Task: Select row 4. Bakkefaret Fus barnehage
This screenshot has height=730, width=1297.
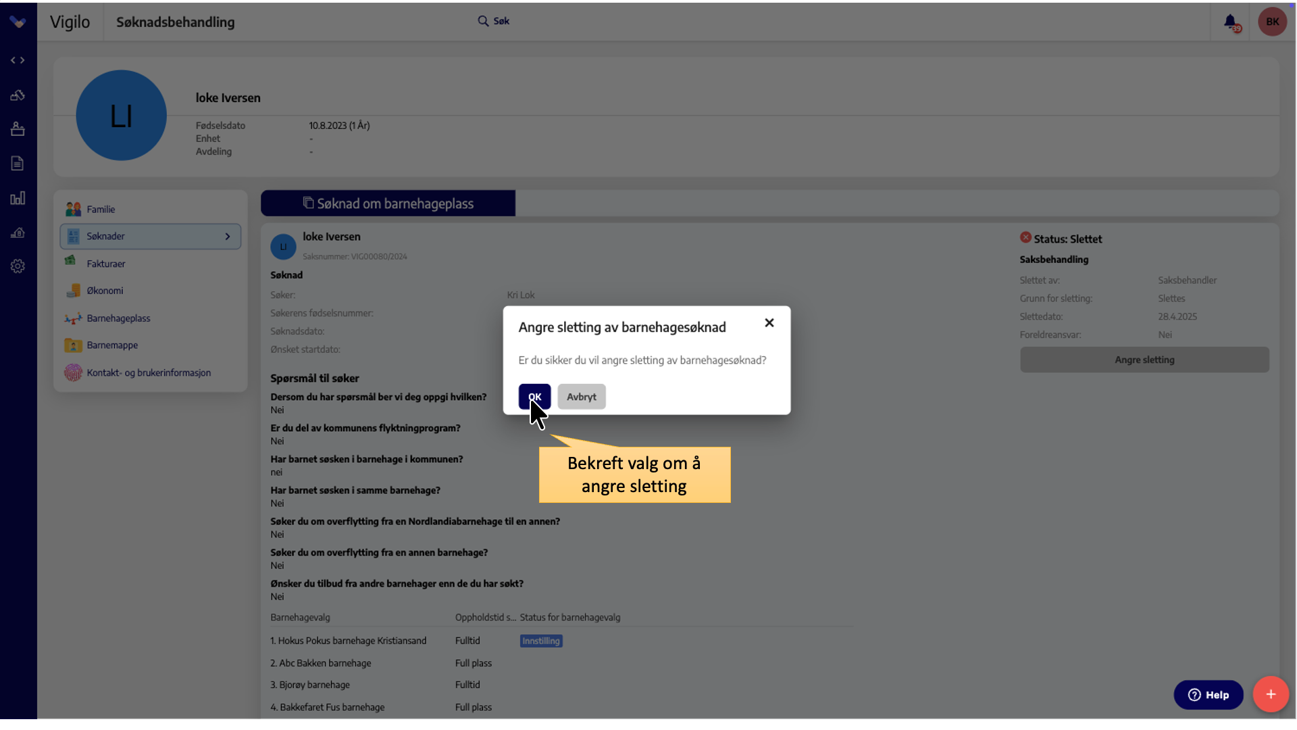Action: [x=328, y=707]
